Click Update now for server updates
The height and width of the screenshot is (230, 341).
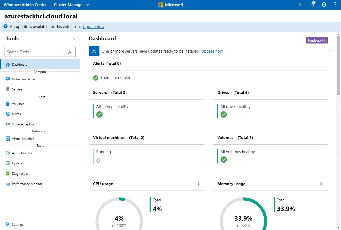212,51
